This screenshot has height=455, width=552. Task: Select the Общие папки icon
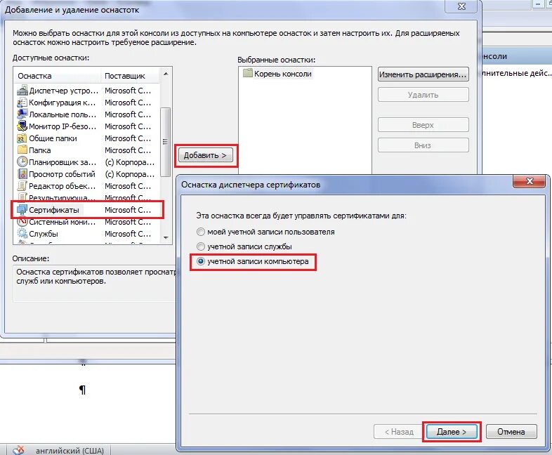coord(22,138)
